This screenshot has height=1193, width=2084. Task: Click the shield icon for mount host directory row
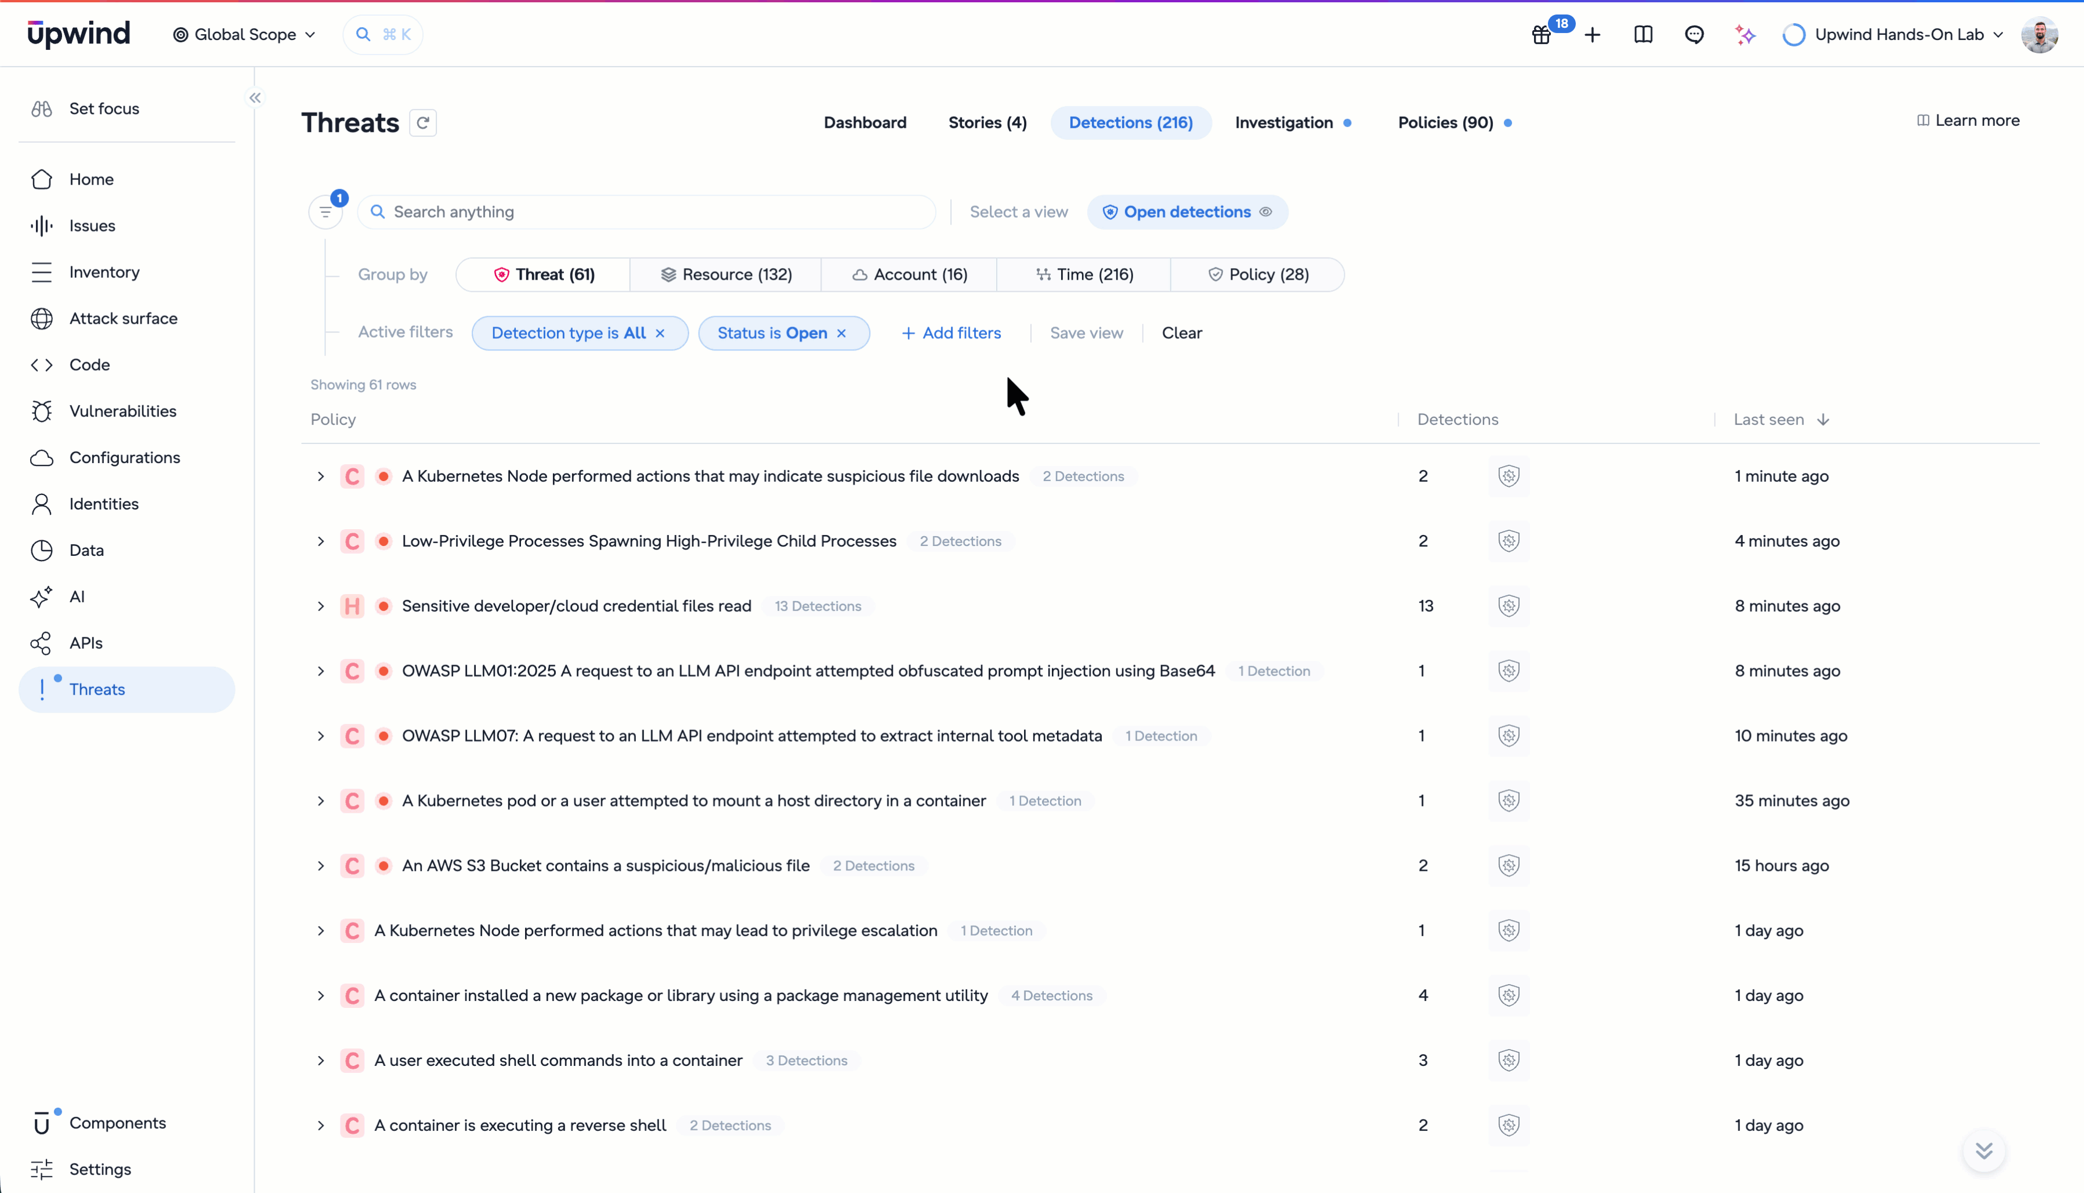[x=1509, y=801]
